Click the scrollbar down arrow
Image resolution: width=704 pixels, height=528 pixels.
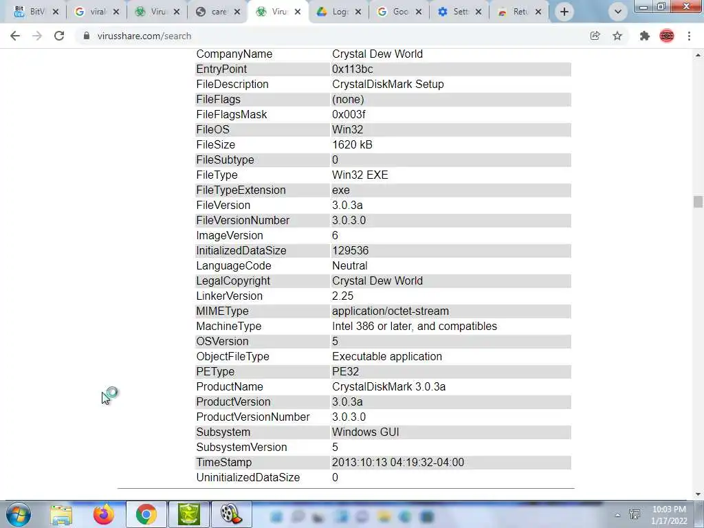698,494
